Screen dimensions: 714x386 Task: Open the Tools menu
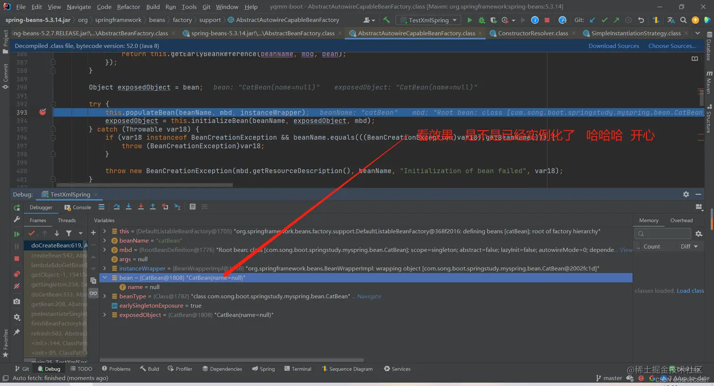[189, 7]
